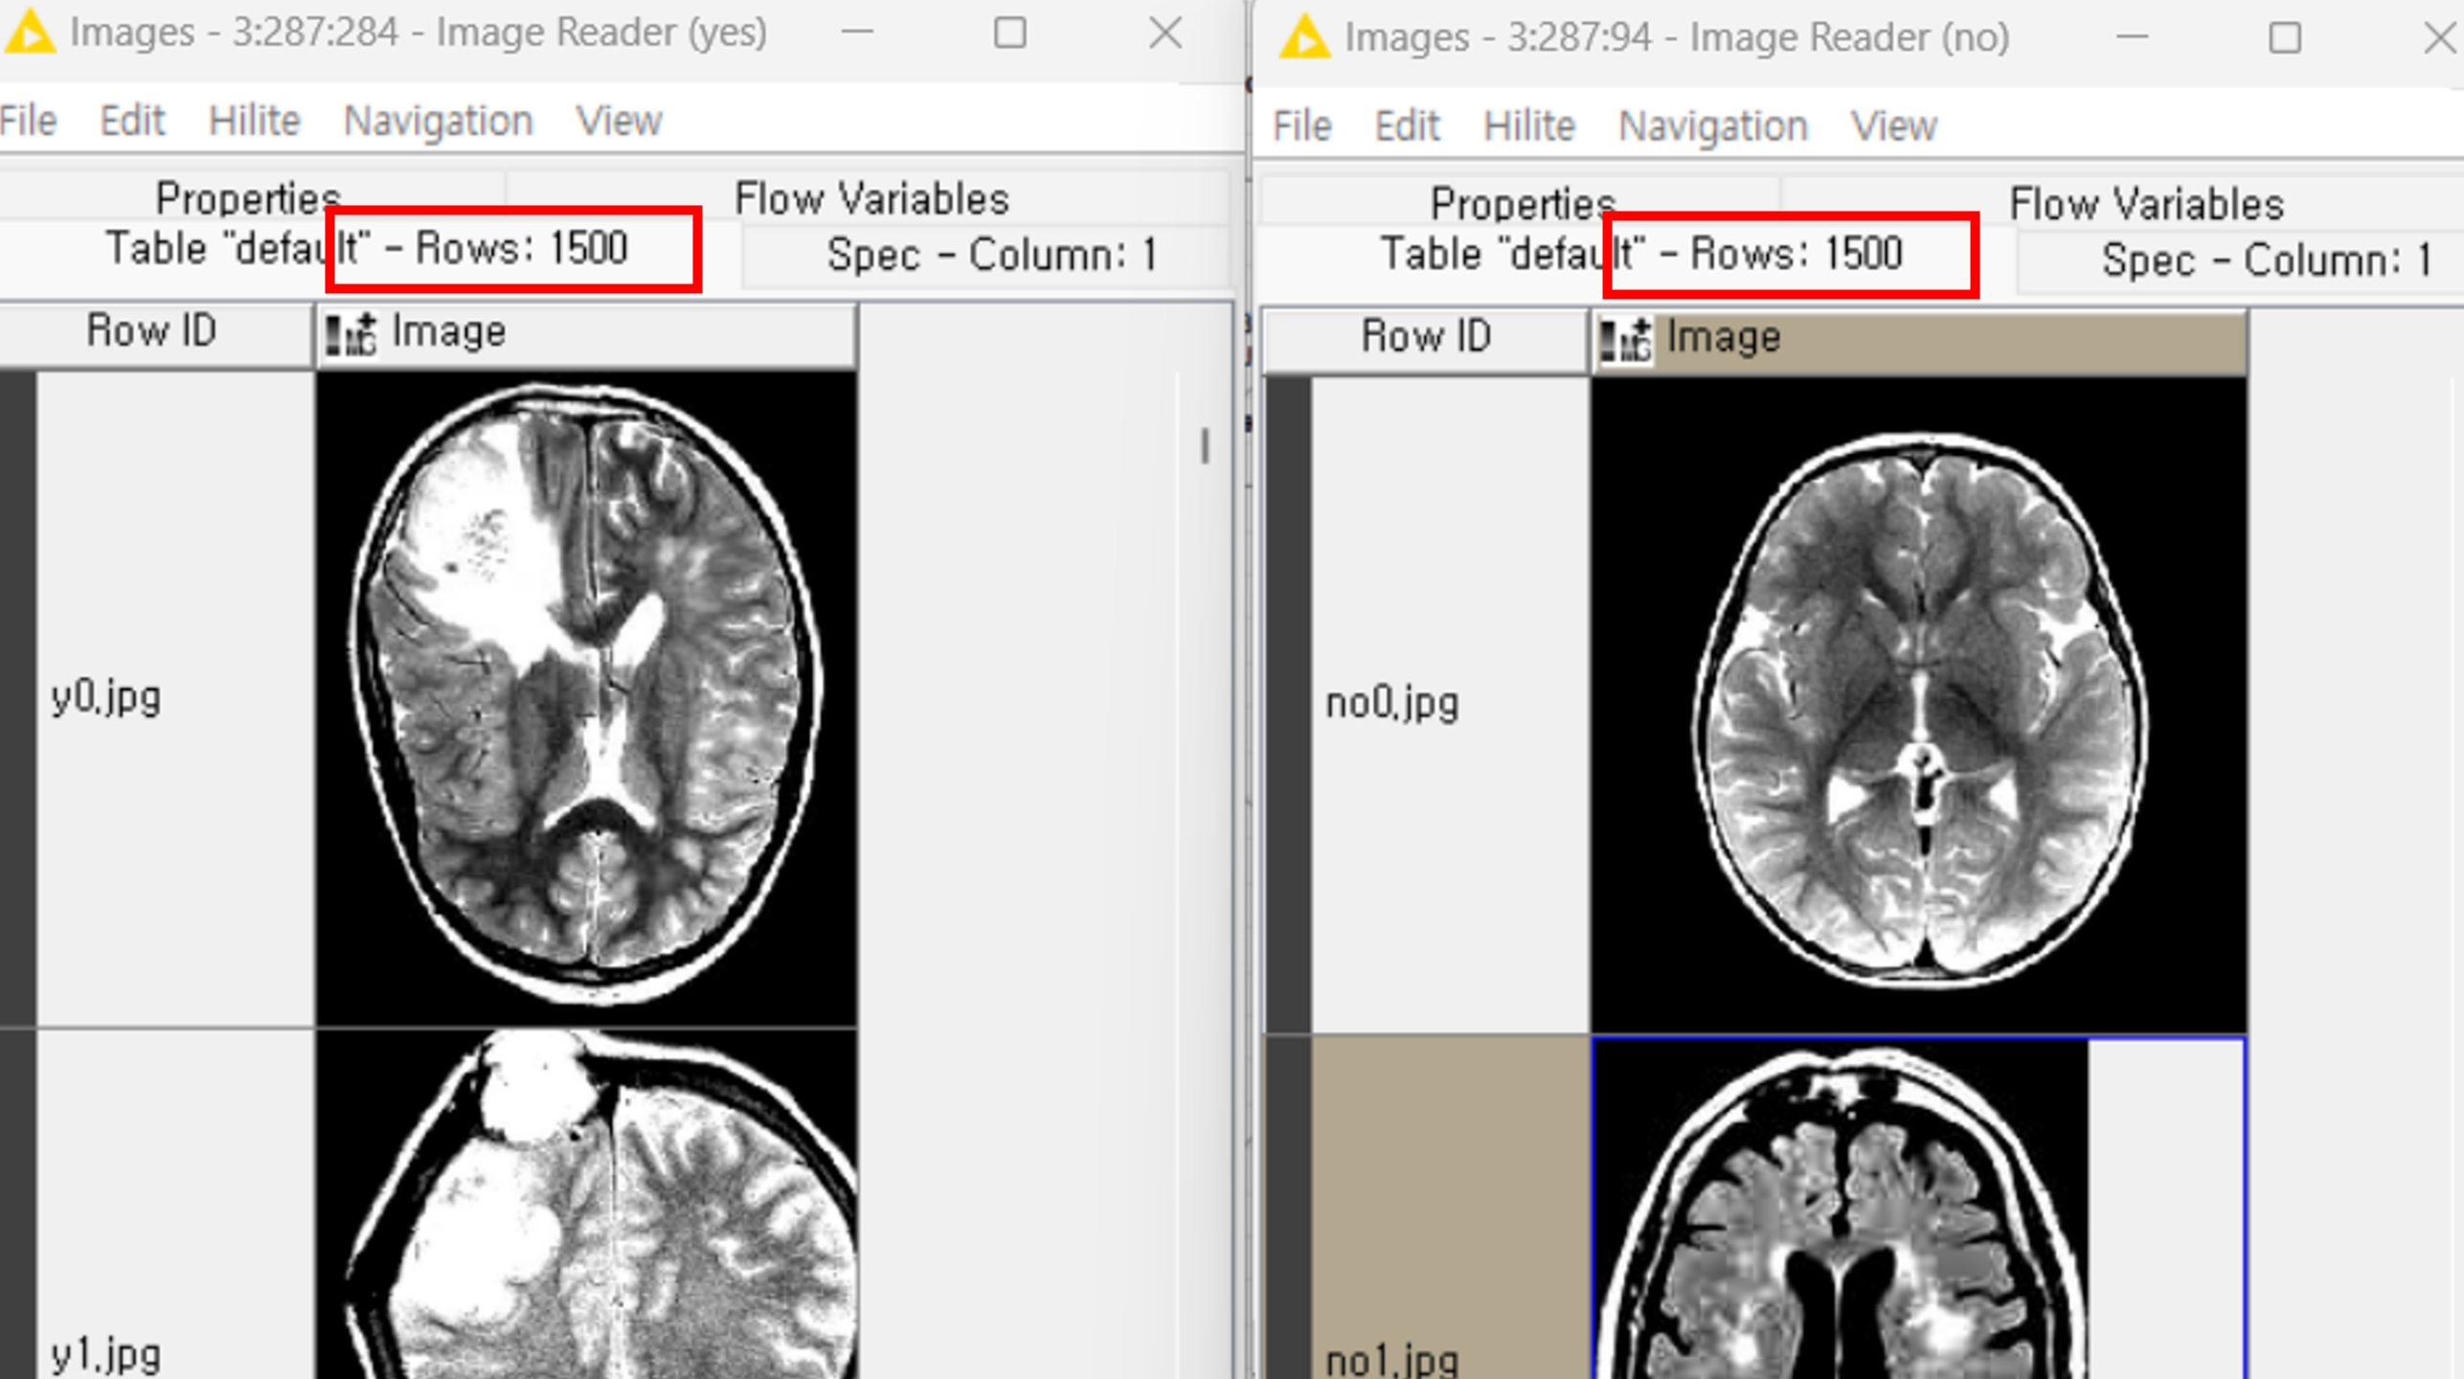Open the File menu in the left window
This screenshot has width=2464, height=1379.
(x=29, y=122)
